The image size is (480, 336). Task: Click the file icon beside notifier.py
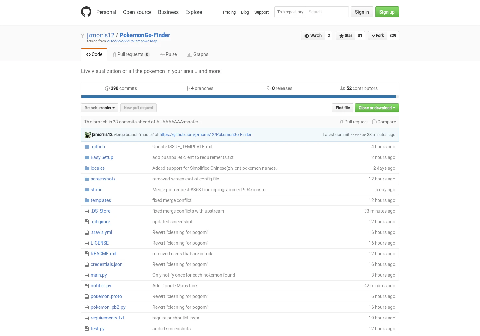click(x=87, y=286)
